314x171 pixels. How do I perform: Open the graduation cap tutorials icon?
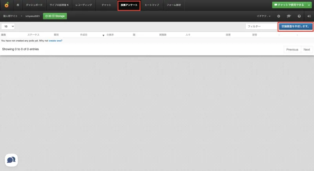pos(288,16)
